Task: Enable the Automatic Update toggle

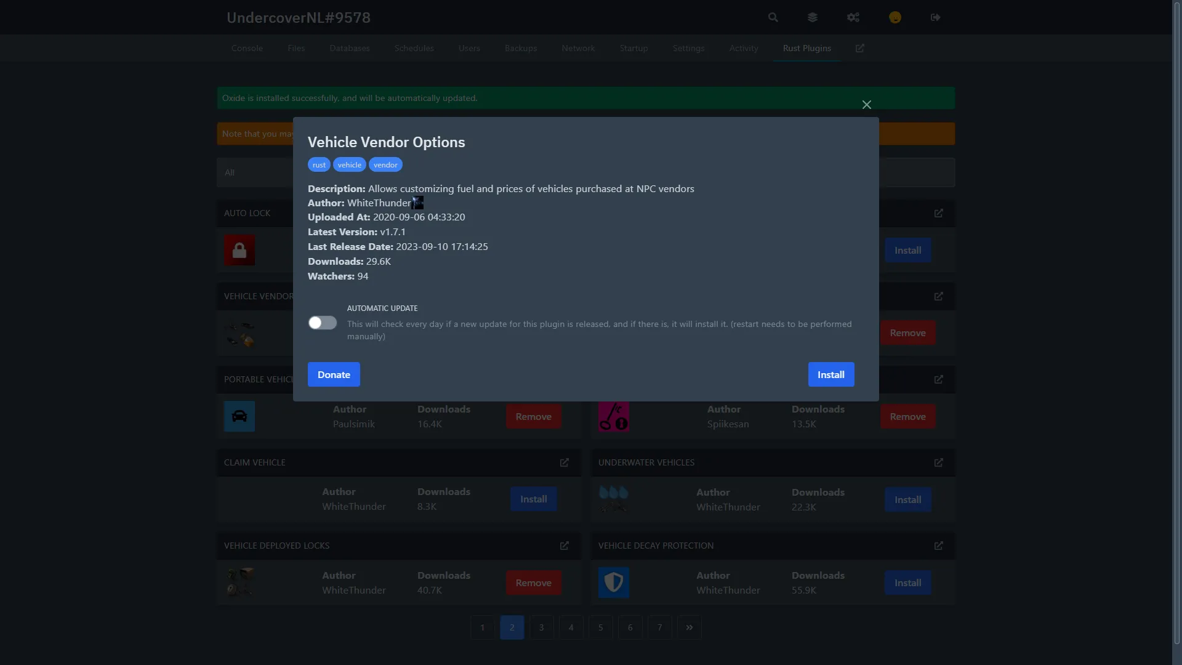Action: click(x=323, y=323)
